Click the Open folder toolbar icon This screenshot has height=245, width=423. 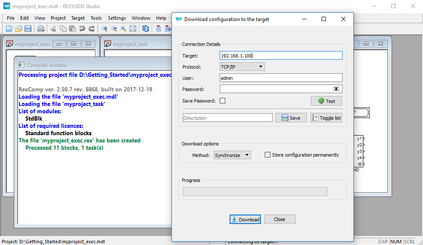[18, 29]
